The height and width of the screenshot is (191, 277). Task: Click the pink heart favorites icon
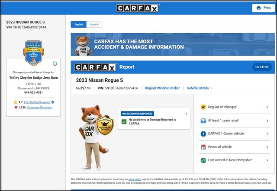(16, 108)
